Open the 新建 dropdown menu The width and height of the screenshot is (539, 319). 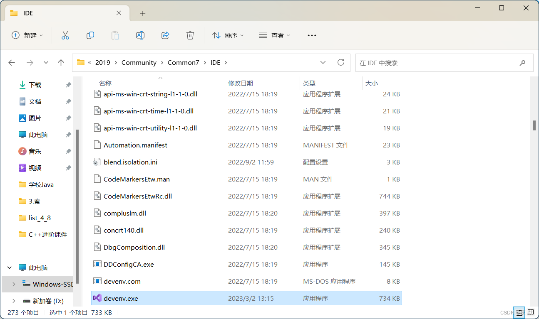(27, 35)
